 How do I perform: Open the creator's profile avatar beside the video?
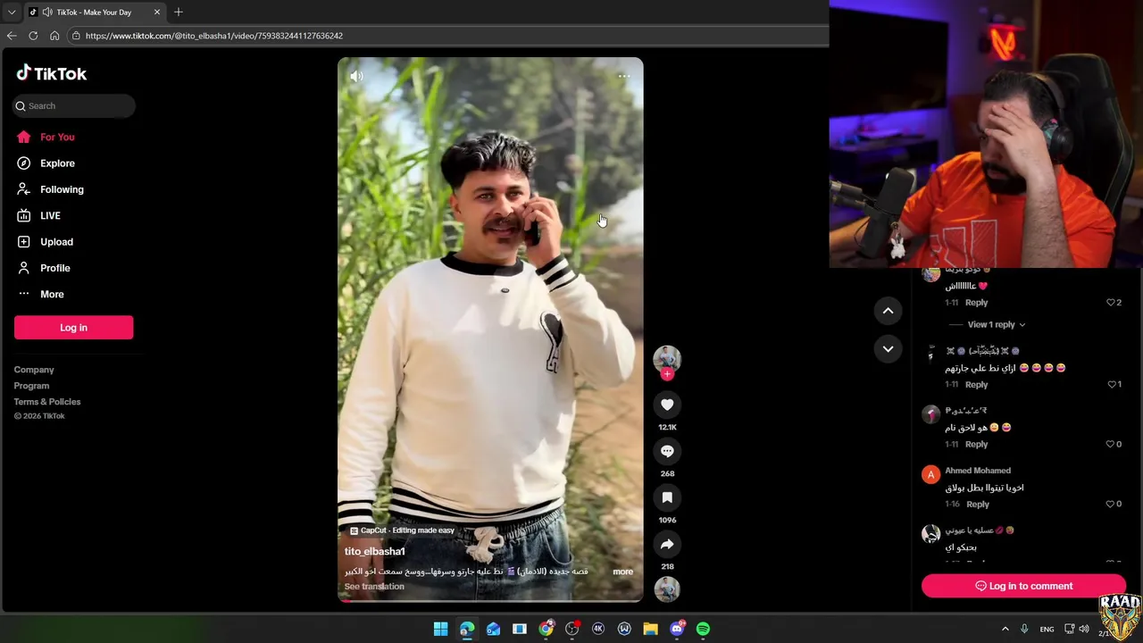(667, 358)
